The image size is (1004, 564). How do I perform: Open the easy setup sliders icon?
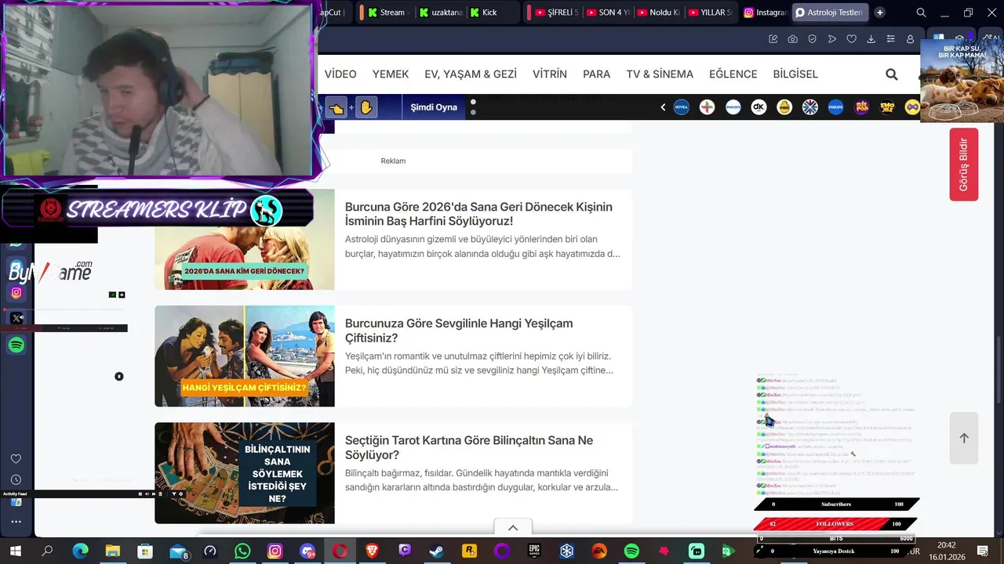(890, 39)
